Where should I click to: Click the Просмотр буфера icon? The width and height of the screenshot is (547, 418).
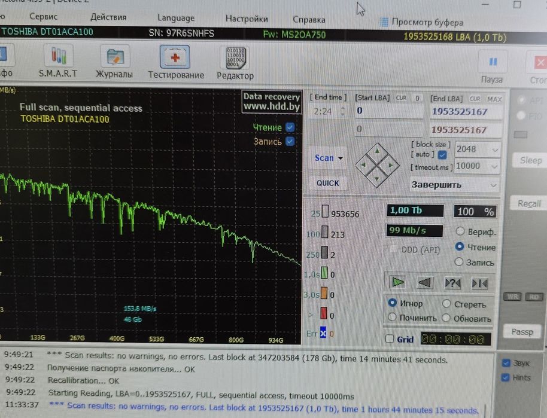(x=384, y=22)
